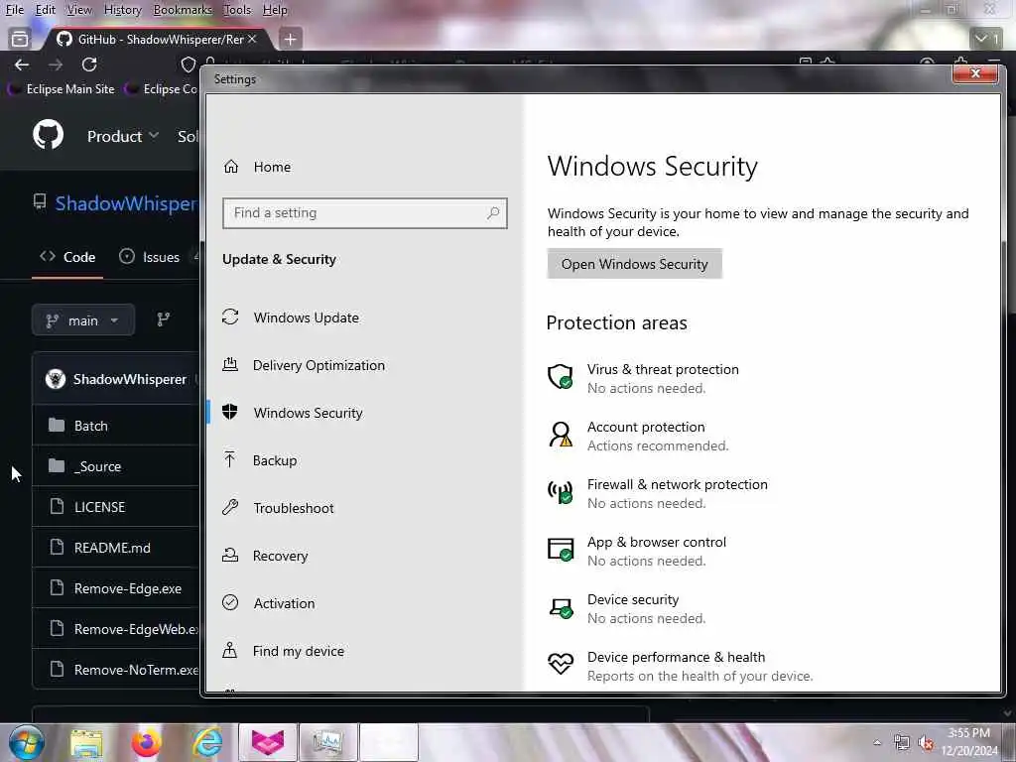
Task: Open the Help menu in Firefox
Action: coord(275,10)
